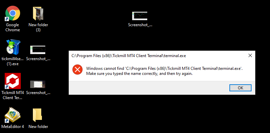The width and height of the screenshot is (270, 133).
Task: Click the terminal.exe path in dialog title bar
Action: point(129,56)
